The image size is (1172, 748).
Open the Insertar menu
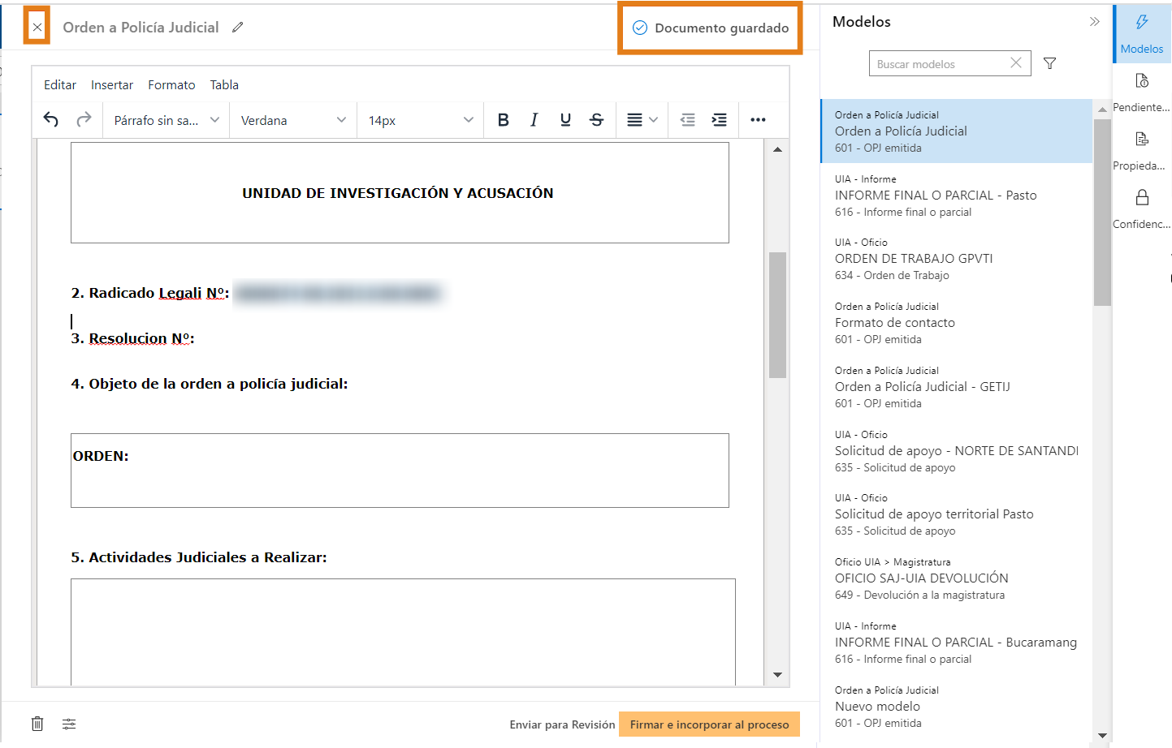tap(112, 84)
